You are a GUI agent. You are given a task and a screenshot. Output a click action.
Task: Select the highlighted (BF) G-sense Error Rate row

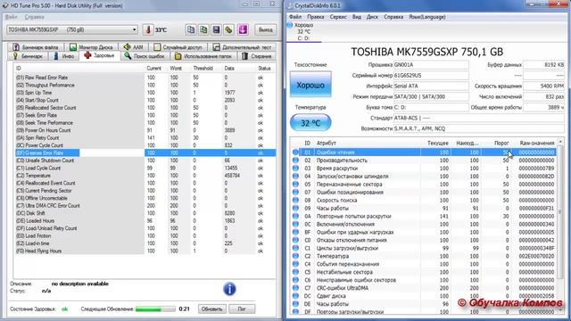point(145,152)
